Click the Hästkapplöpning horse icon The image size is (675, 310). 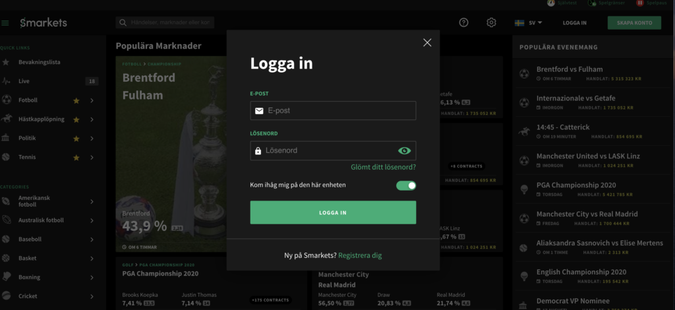6,119
